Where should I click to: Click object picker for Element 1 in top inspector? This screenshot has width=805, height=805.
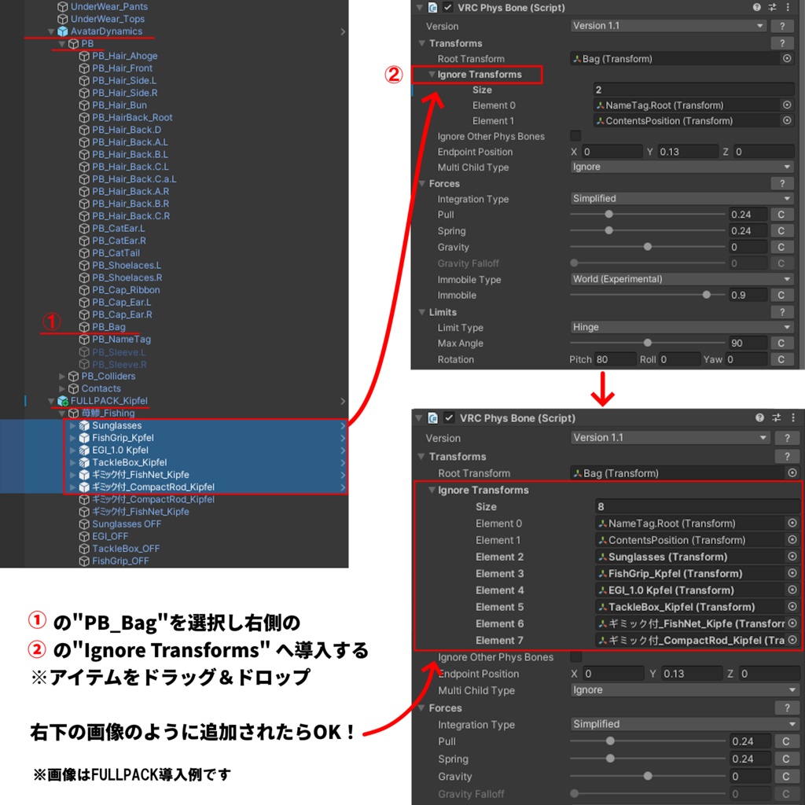(x=787, y=120)
